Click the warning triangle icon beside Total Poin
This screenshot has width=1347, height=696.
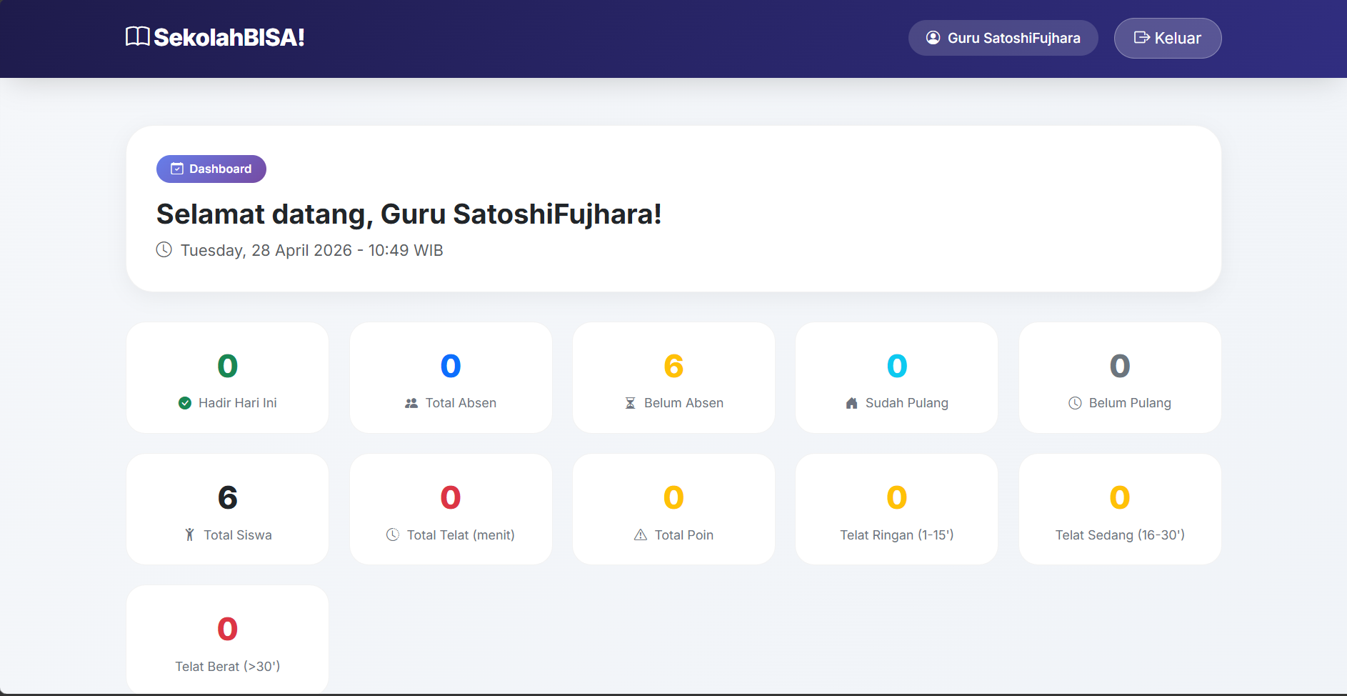coord(641,535)
